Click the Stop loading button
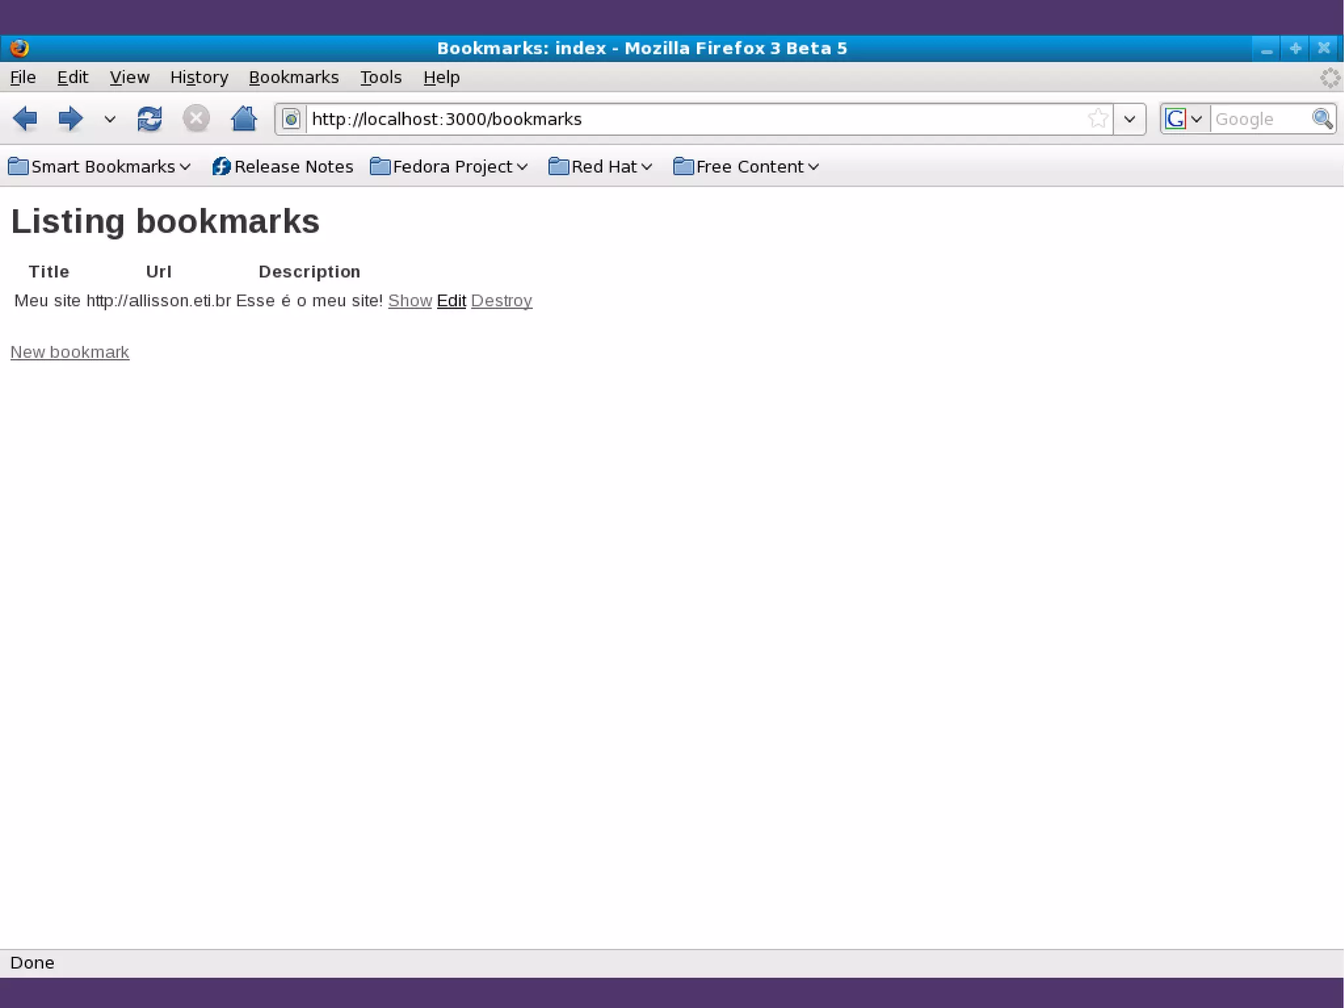Image resolution: width=1344 pixels, height=1008 pixels. point(196,119)
